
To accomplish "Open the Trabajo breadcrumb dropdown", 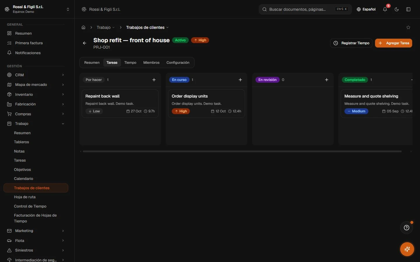I will [x=106, y=27].
